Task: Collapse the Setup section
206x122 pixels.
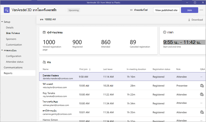Action: point(2,22)
